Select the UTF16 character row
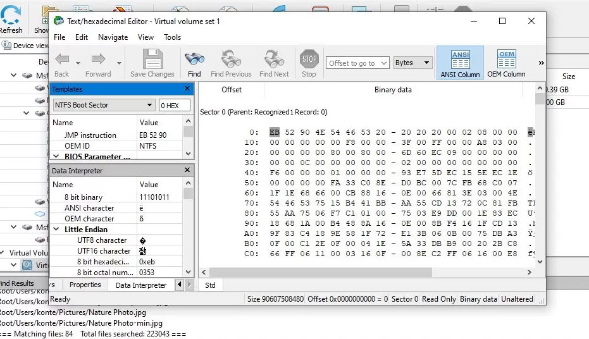Viewport: 589px width, 339px height. tap(116, 251)
